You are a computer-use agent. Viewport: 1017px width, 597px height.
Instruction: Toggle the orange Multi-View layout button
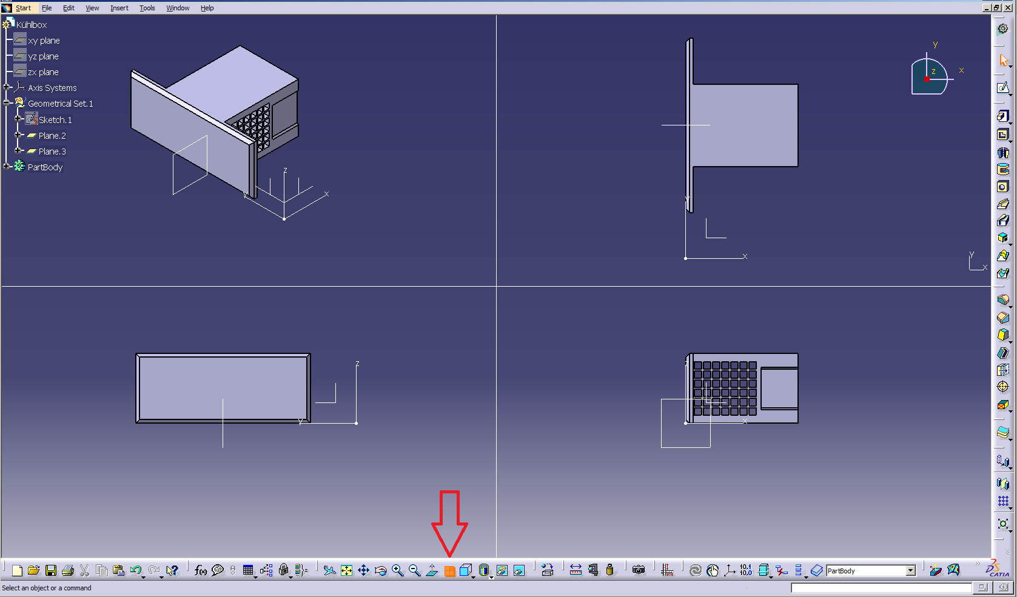(x=449, y=571)
